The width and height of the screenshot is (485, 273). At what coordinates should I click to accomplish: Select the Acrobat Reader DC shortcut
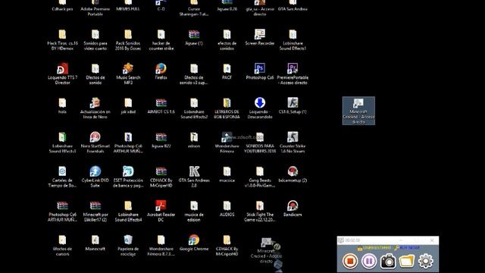pyautogui.click(x=161, y=211)
